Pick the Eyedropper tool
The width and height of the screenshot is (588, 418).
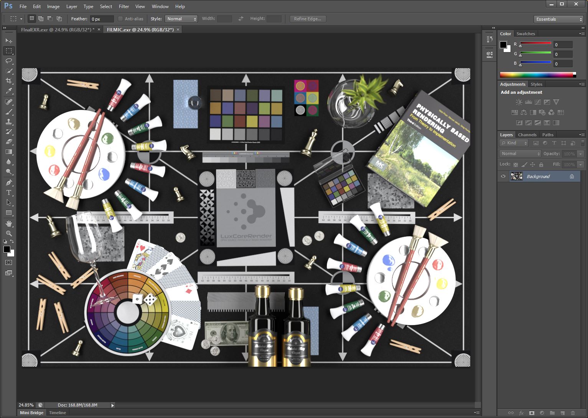[9, 91]
